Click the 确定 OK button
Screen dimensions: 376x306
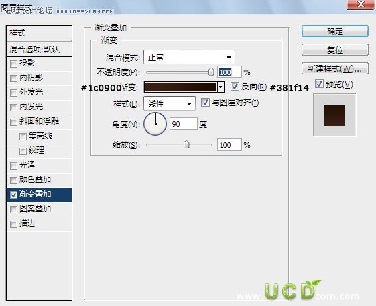coord(335,31)
